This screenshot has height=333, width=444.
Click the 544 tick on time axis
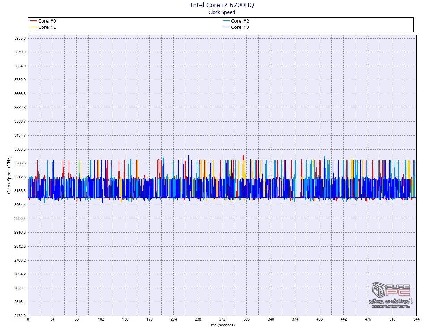coord(417,319)
